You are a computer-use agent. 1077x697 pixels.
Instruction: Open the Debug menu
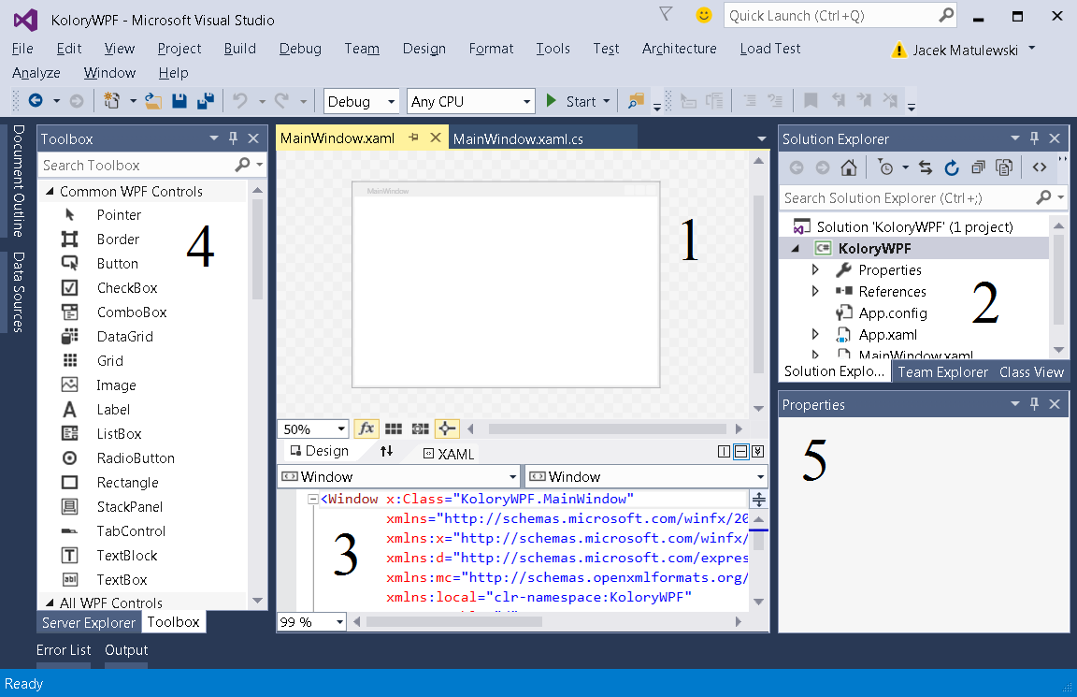300,49
